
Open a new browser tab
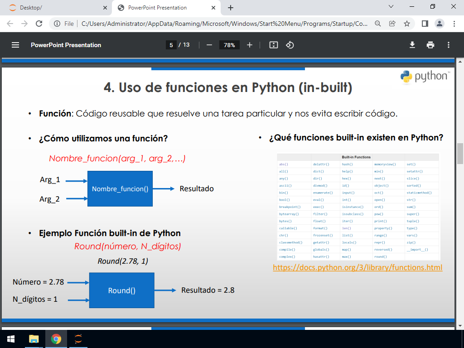pos(231,8)
